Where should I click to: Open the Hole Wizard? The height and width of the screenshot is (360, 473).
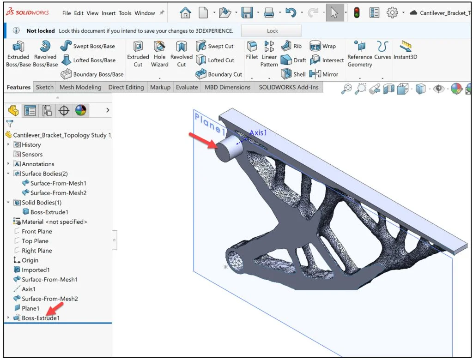click(160, 53)
